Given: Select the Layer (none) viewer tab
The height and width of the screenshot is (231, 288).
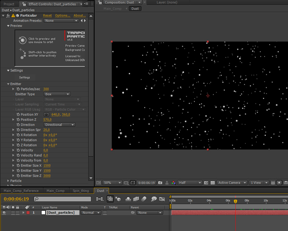Looking at the screenshot, I should 167,2.
